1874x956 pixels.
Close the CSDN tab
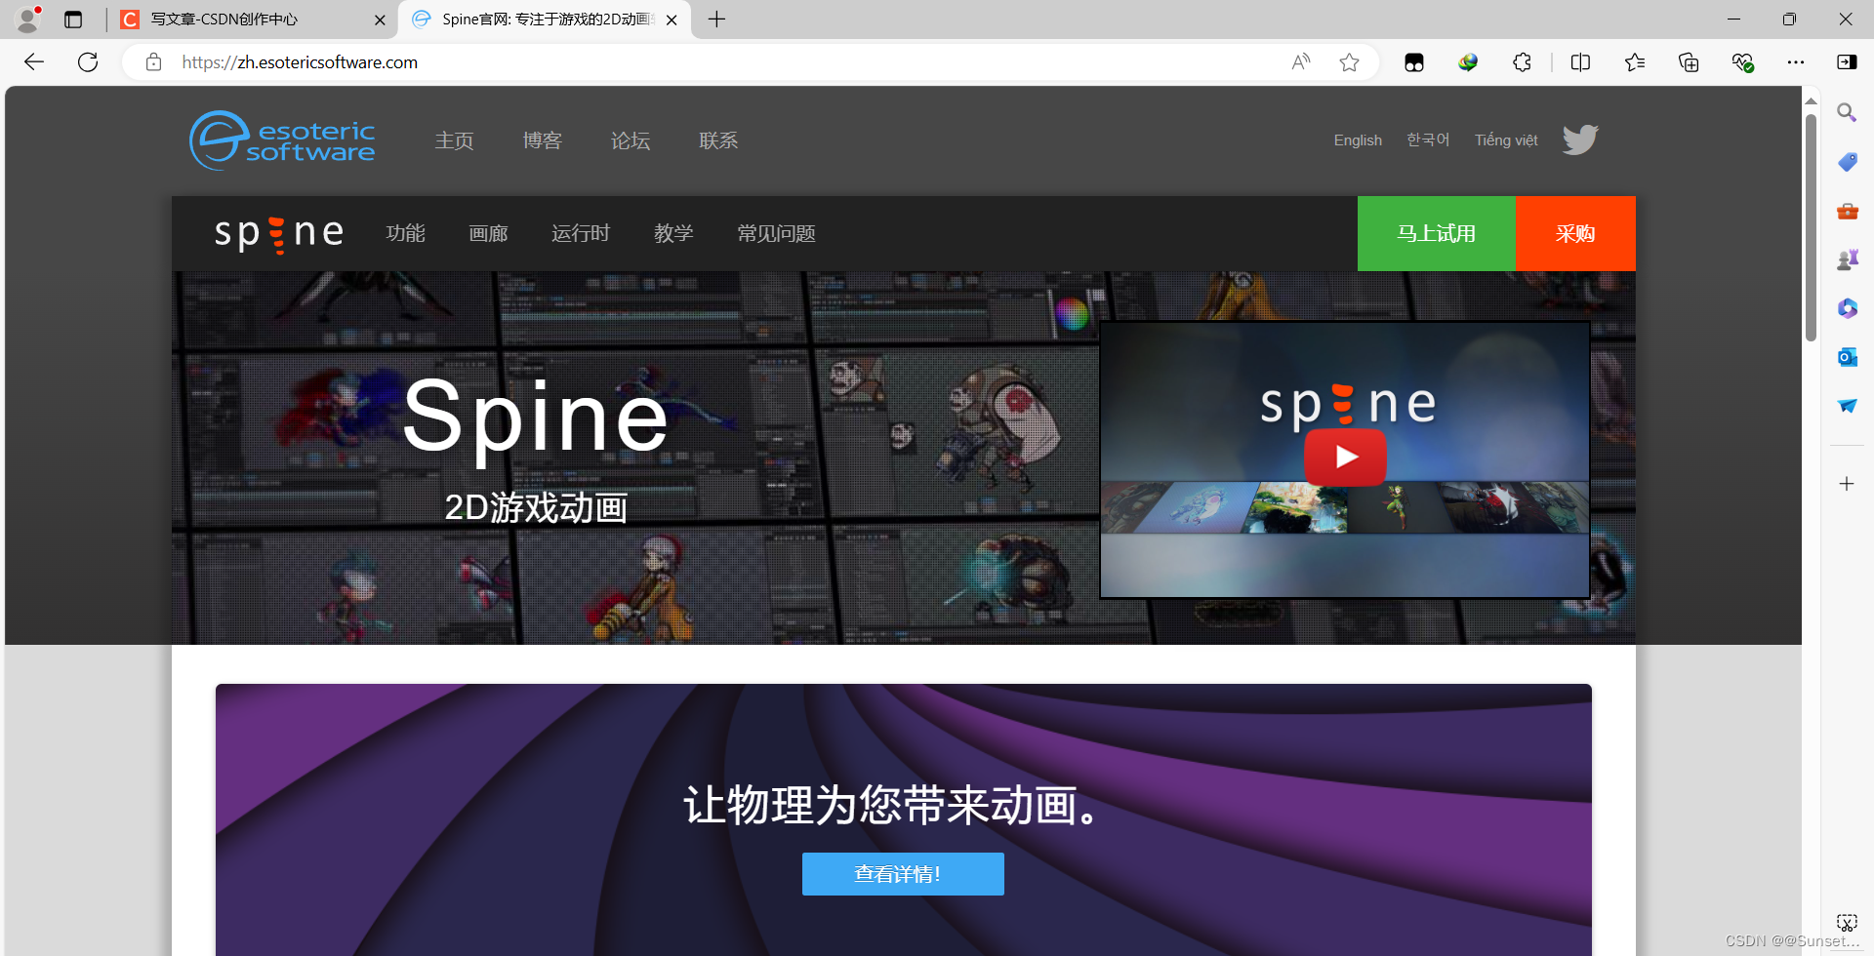[380, 20]
